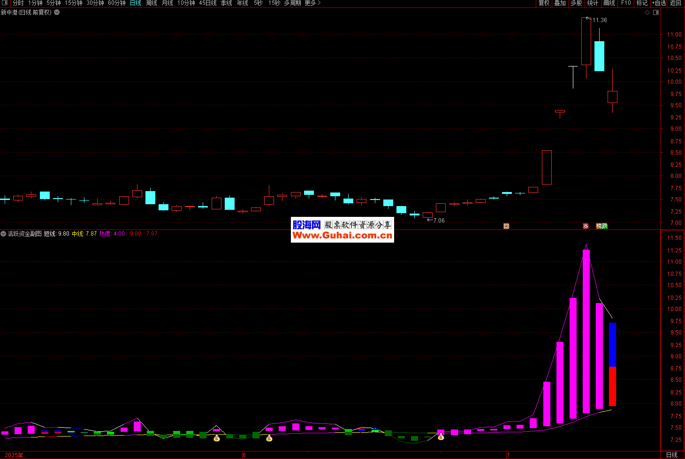Open the 活跃资金副图 indicator dropdown arrow

(4, 233)
